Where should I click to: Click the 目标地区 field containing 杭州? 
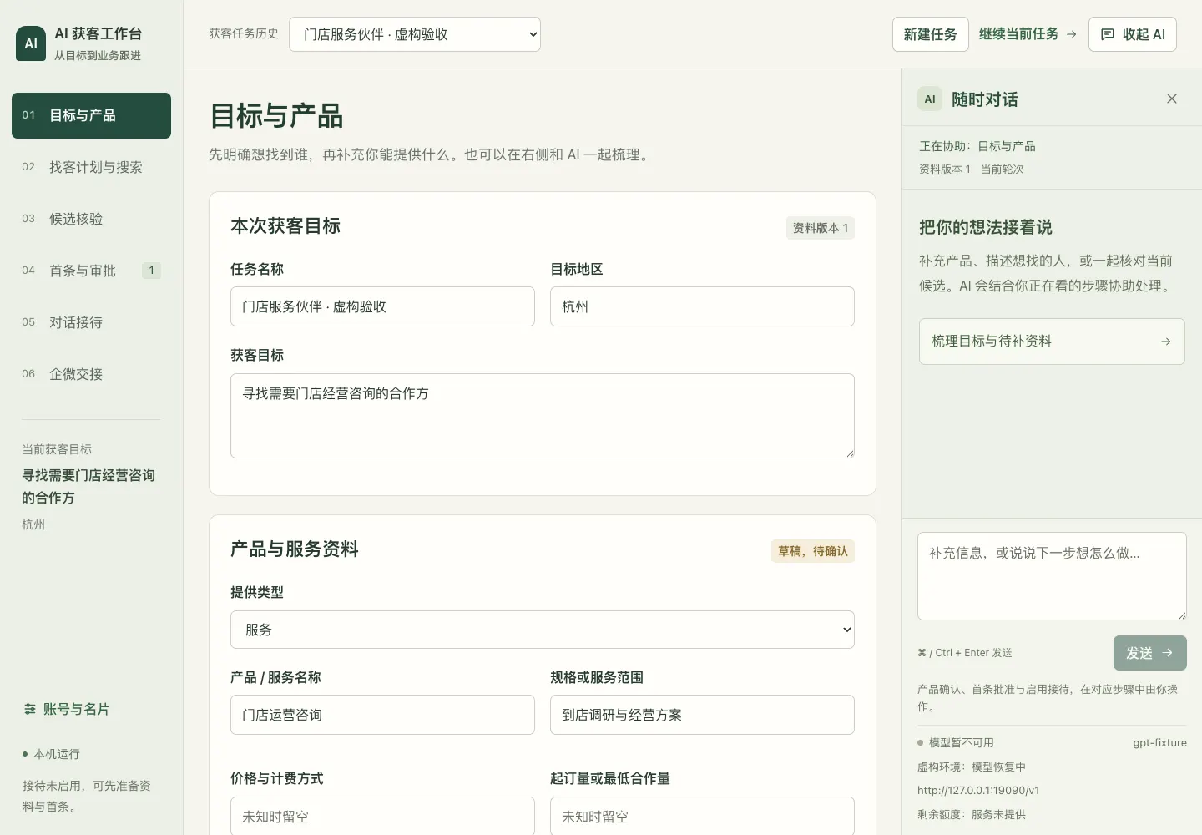pyautogui.click(x=702, y=306)
